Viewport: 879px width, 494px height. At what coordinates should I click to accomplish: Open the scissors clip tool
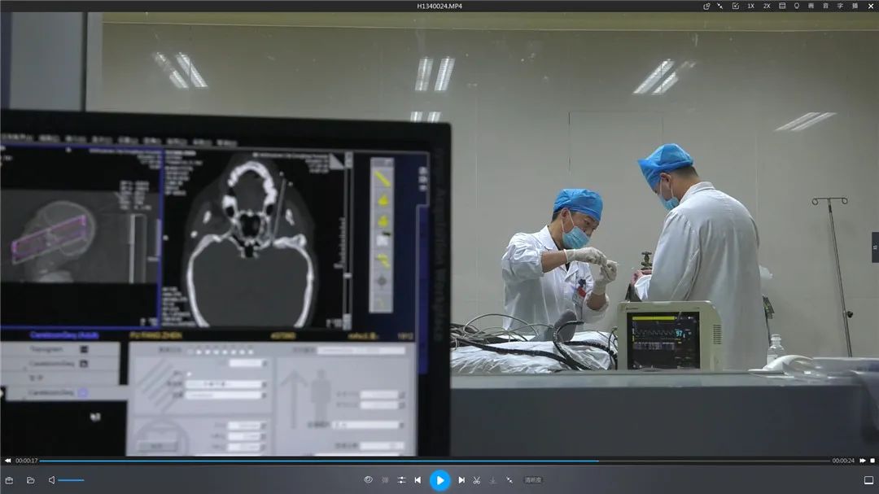477,480
